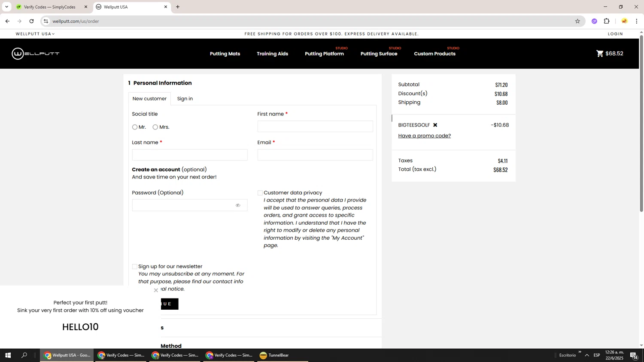This screenshot has width=644, height=362.
Task: Open the Putting Surface menu
Action: (x=379, y=54)
